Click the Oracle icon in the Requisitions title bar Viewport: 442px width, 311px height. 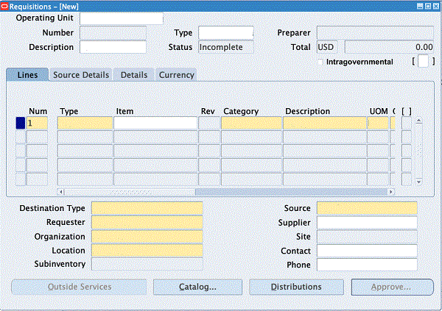point(4,6)
